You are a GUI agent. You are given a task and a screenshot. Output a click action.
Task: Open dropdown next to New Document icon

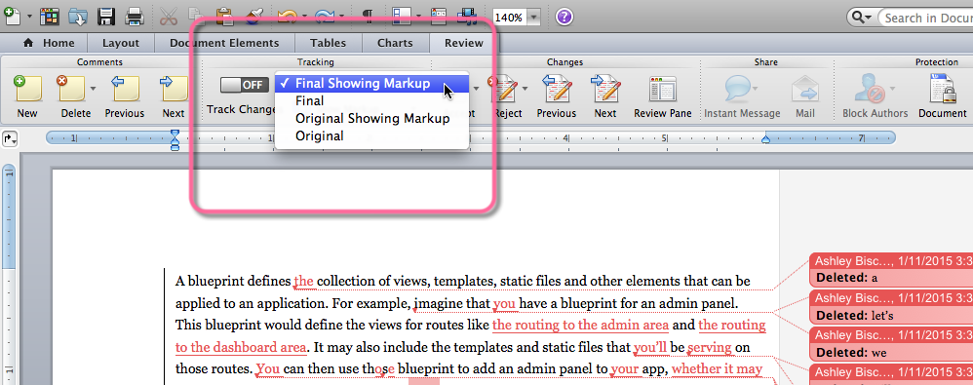click(x=30, y=18)
